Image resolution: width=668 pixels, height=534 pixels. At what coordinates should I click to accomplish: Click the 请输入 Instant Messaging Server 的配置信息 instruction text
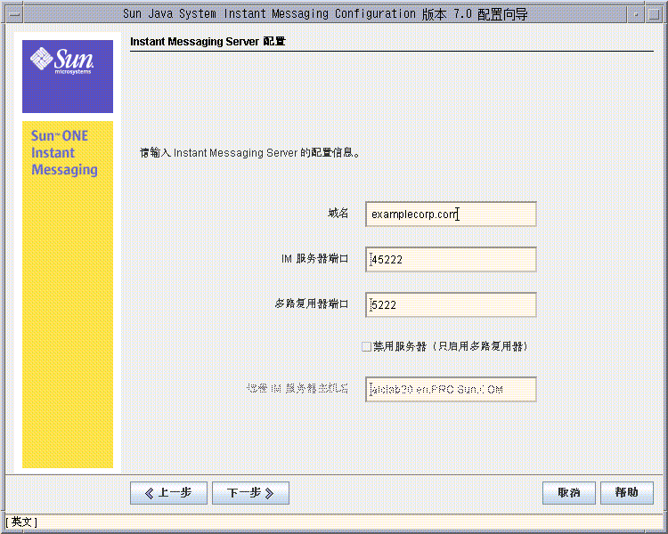click(249, 152)
